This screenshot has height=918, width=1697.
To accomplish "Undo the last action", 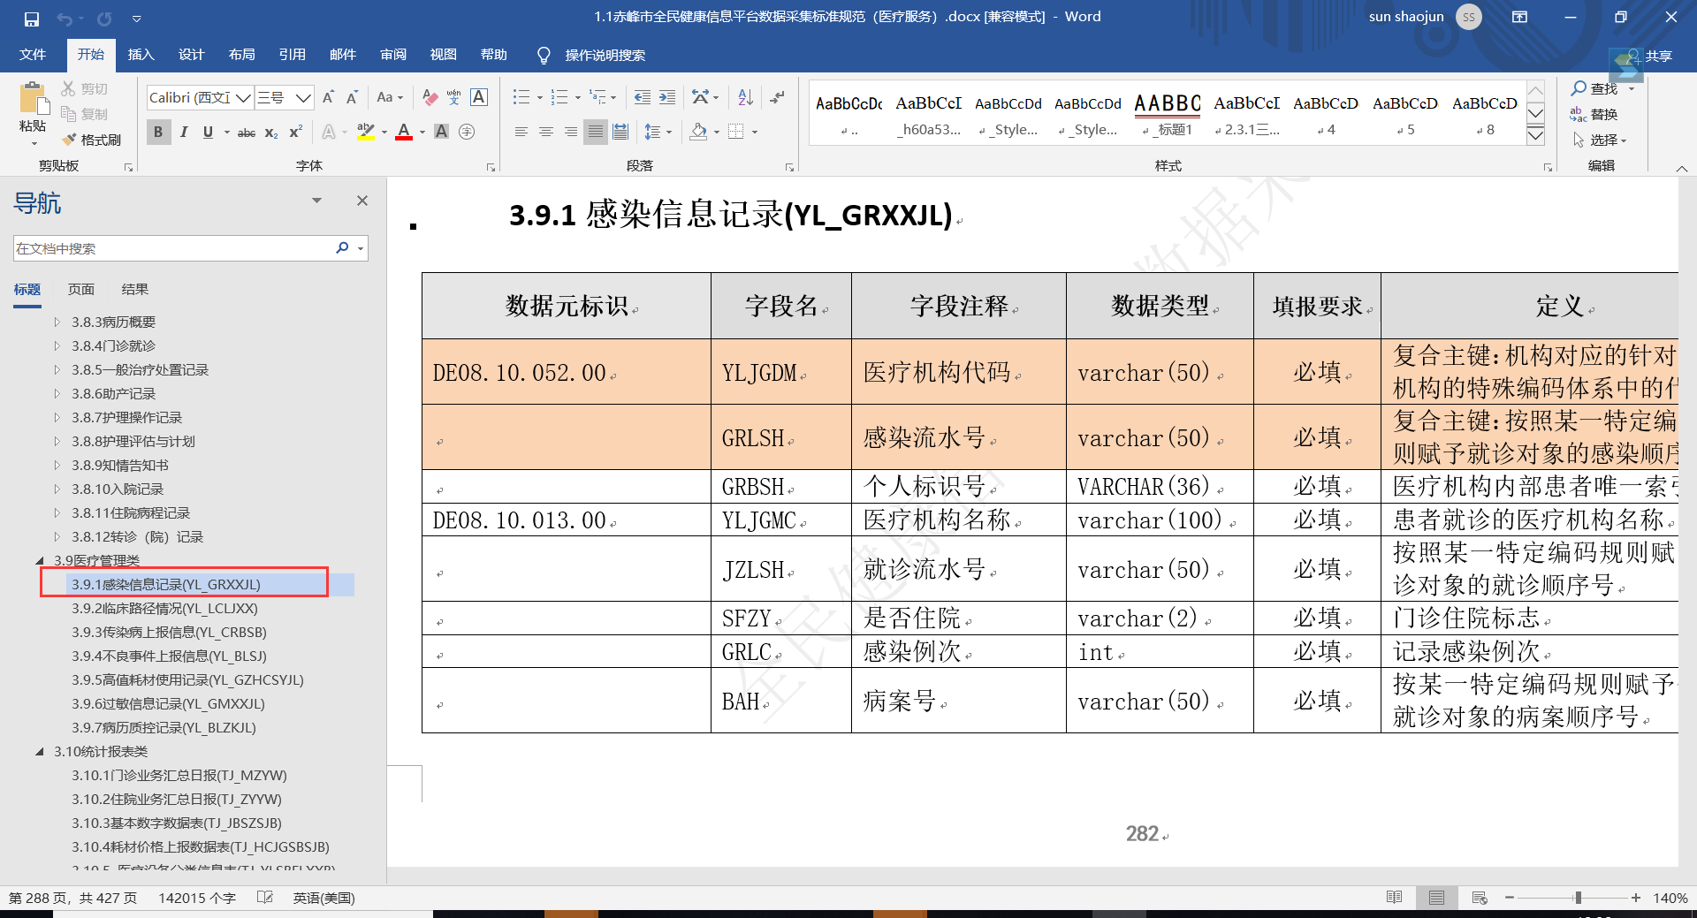I will pyautogui.click(x=64, y=18).
